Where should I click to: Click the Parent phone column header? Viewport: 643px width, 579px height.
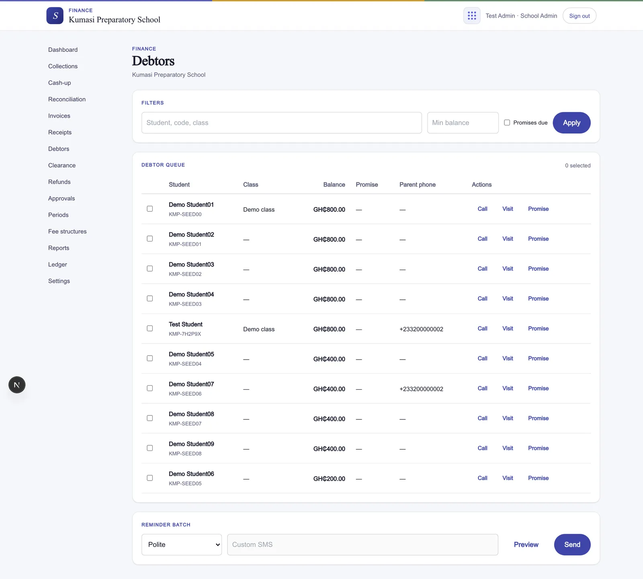click(x=418, y=184)
